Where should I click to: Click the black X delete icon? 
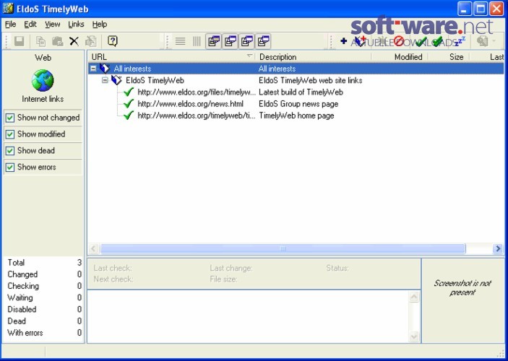point(74,41)
